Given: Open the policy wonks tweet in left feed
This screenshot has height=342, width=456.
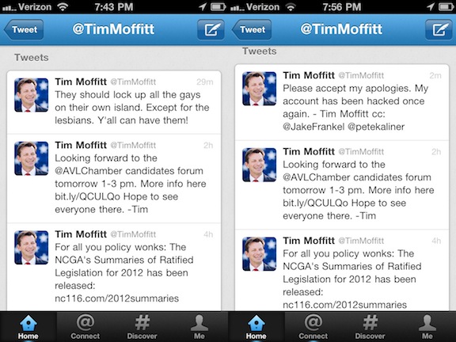Looking at the screenshot, I should coord(114,266).
